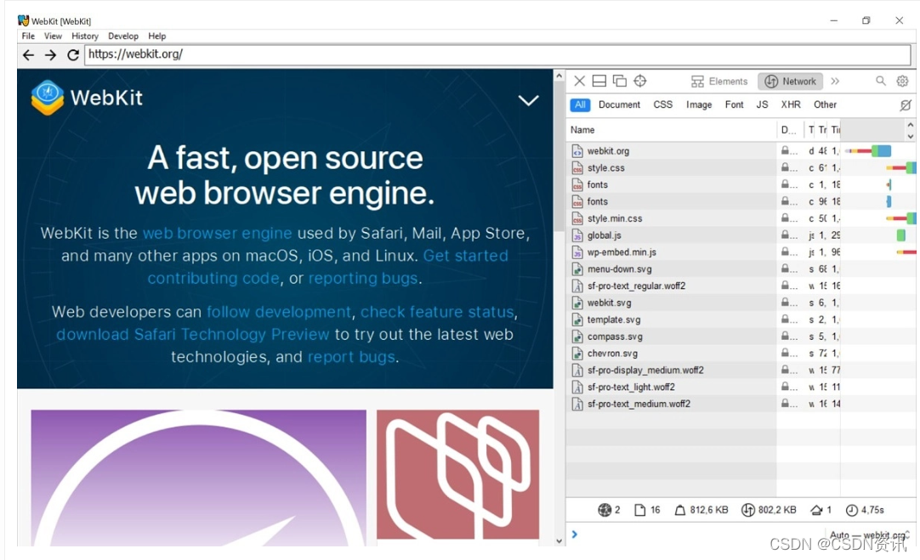Go forward with the right arrow button
Image resolution: width=920 pixels, height=560 pixels.
pyautogui.click(x=50, y=55)
